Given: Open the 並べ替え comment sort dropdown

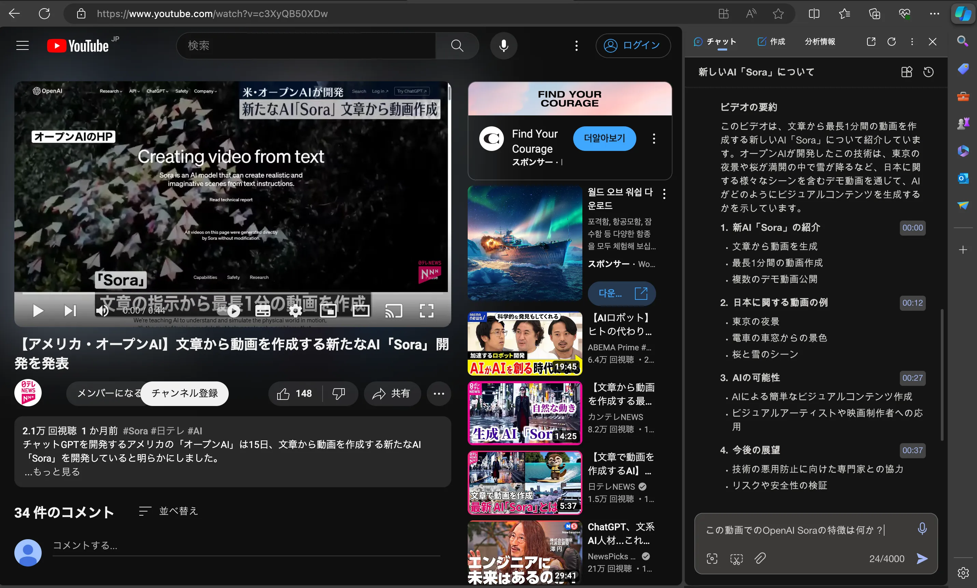Looking at the screenshot, I should (168, 511).
